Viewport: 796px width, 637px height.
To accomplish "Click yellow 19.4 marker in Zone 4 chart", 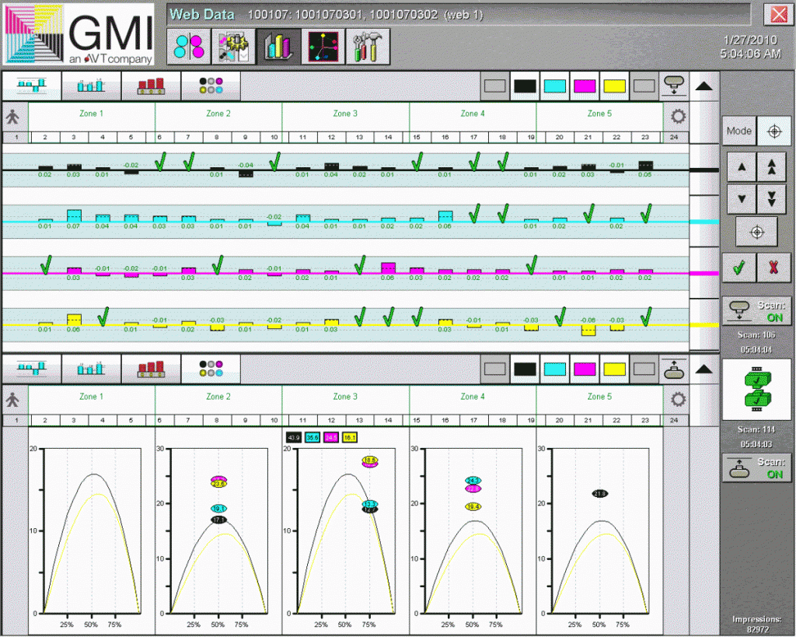I will click(x=473, y=507).
